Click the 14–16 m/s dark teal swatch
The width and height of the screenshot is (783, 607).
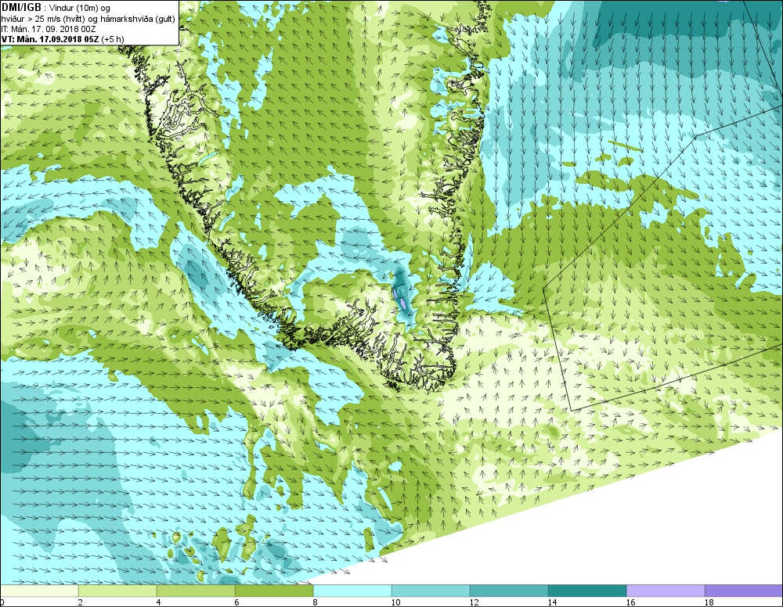(x=587, y=591)
